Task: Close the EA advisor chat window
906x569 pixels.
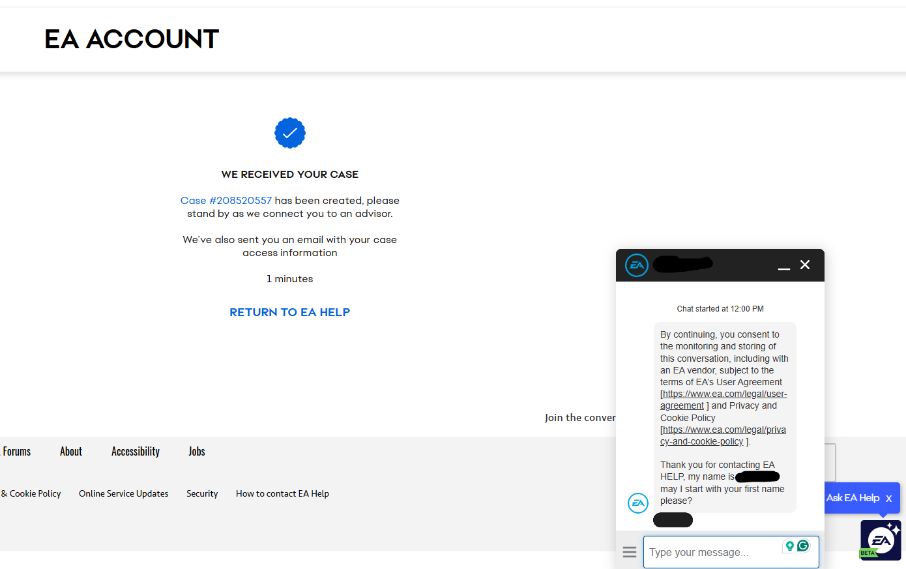Action: click(805, 265)
